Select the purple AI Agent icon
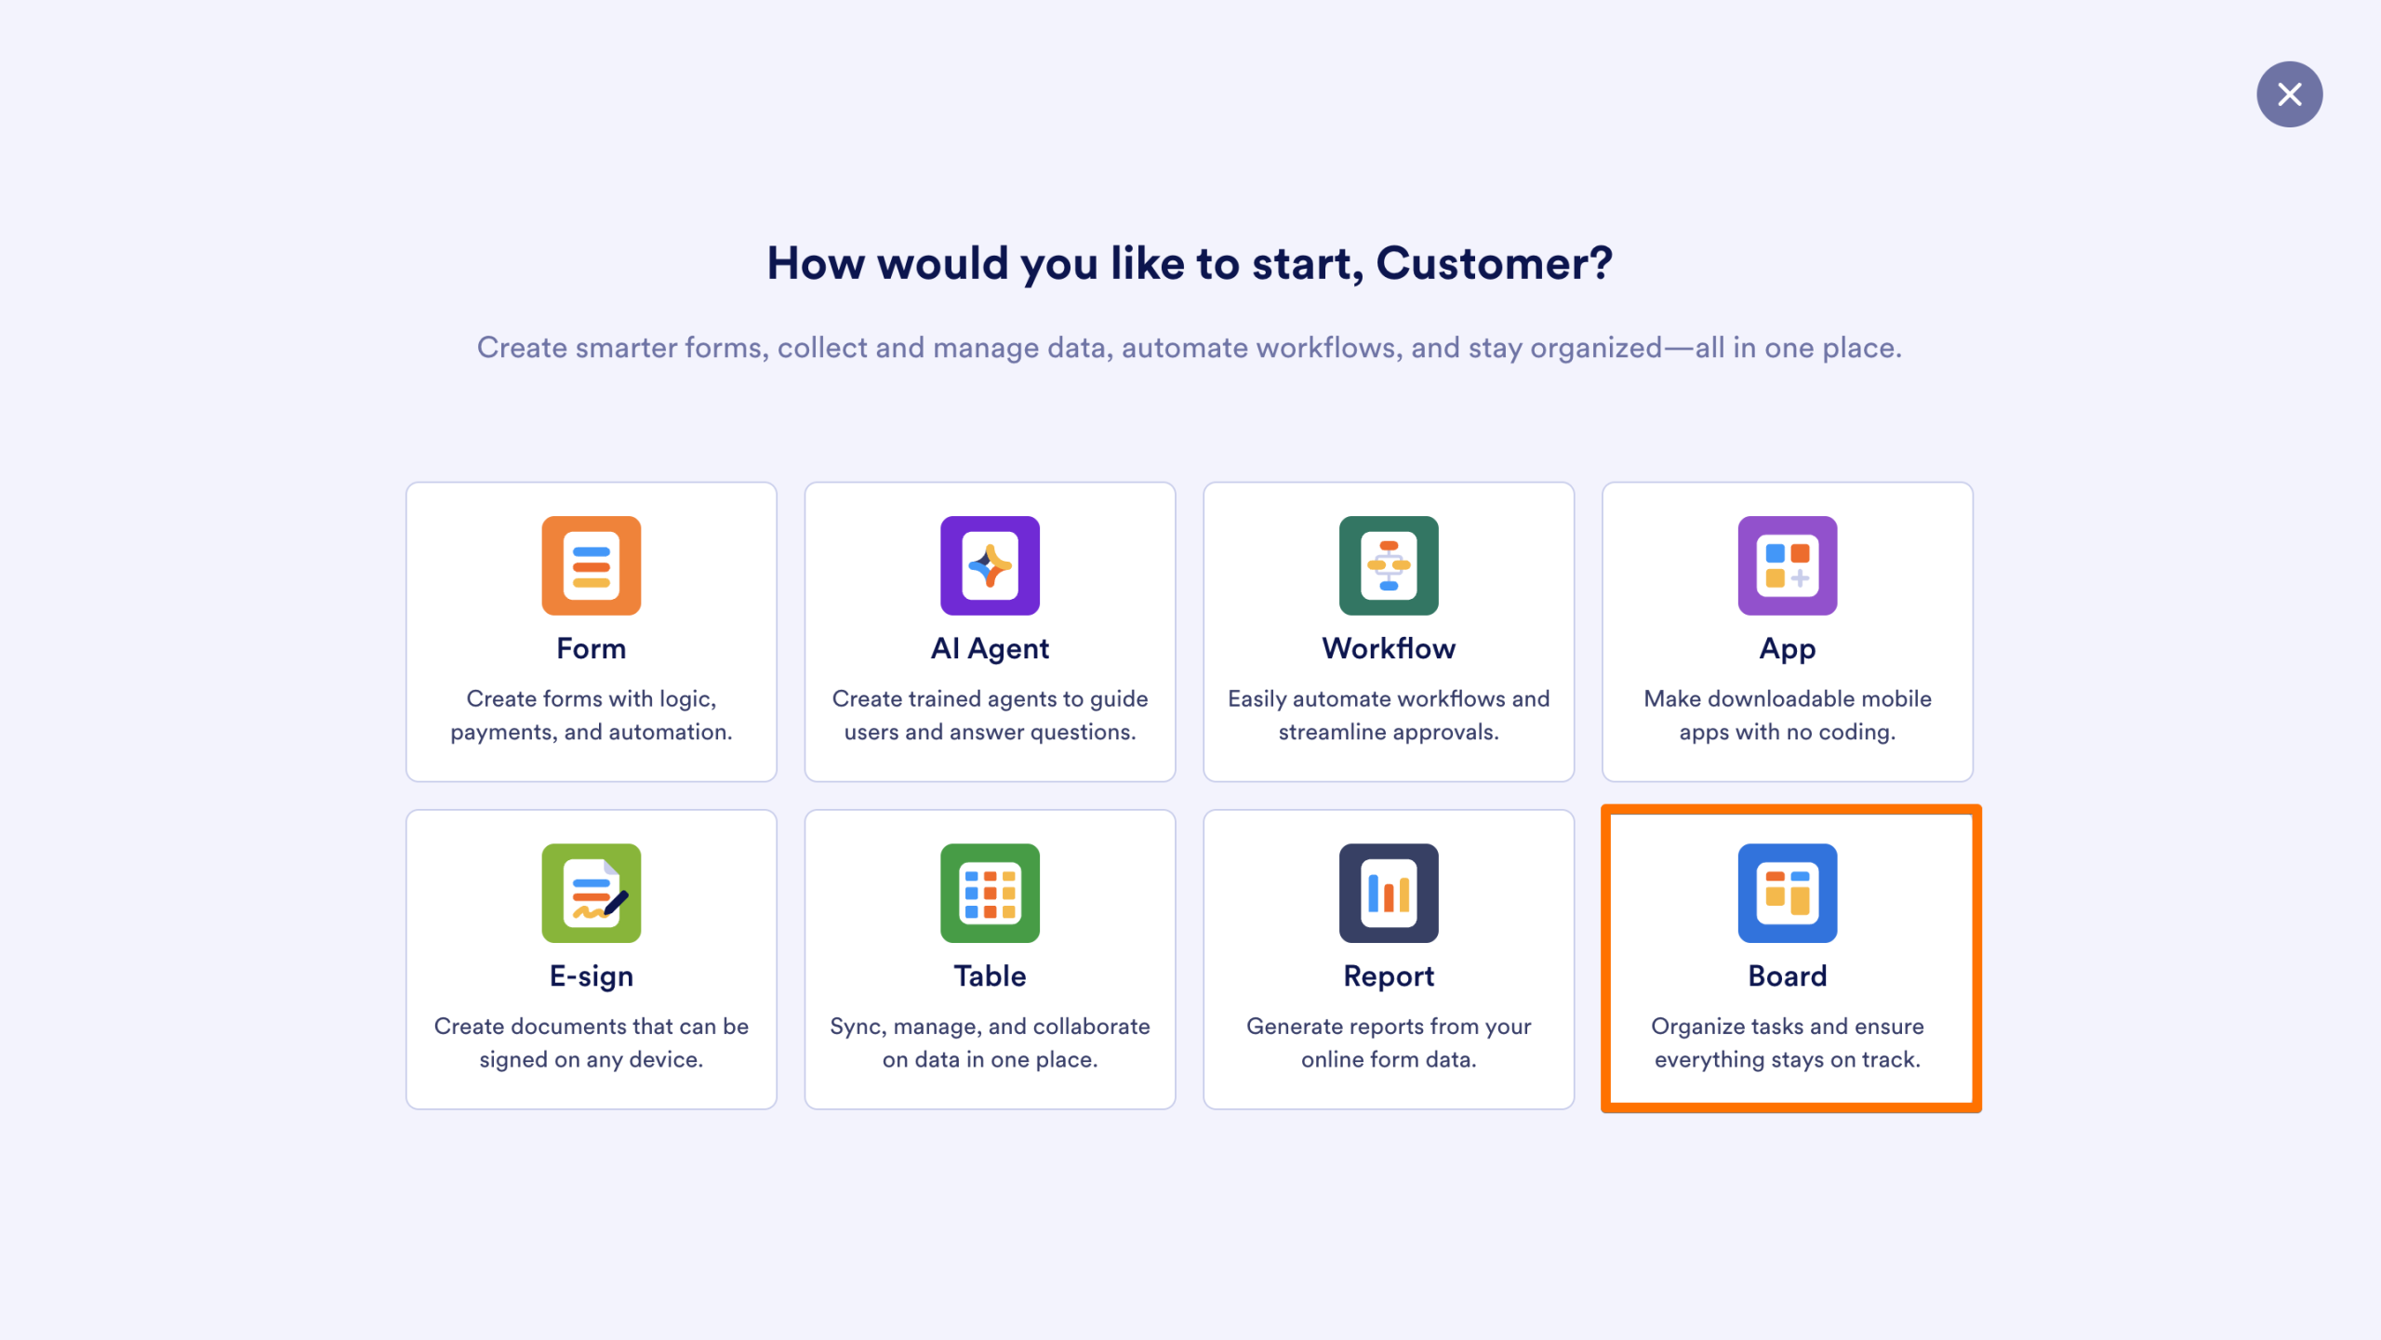 pos(990,565)
